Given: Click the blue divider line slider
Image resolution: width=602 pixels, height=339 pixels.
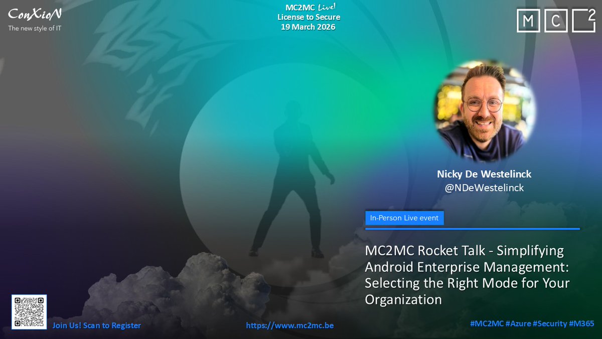Looking at the screenshot, I should coord(473,229).
